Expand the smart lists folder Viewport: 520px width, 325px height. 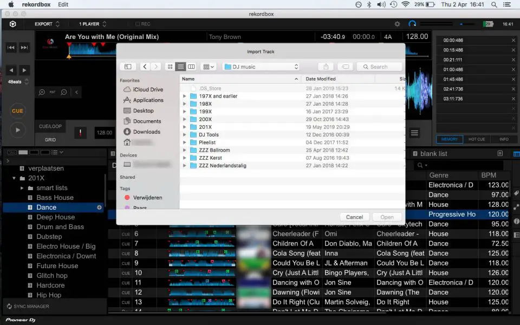[x=22, y=188]
